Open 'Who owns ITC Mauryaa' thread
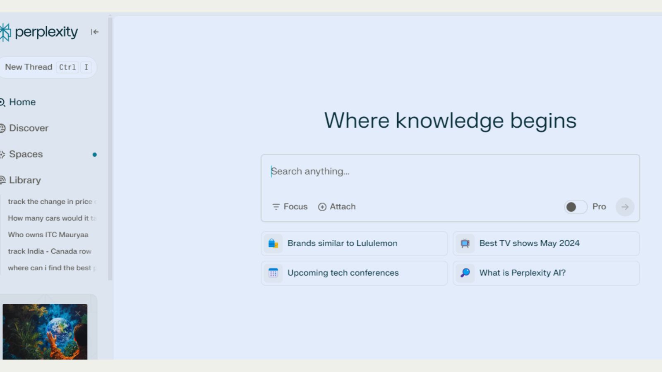Image resolution: width=662 pixels, height=372 pixels. (48, 235)
